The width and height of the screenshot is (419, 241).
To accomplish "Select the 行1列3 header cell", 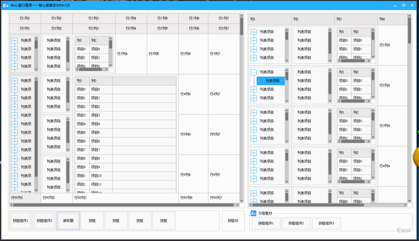I will coord(94,18).
